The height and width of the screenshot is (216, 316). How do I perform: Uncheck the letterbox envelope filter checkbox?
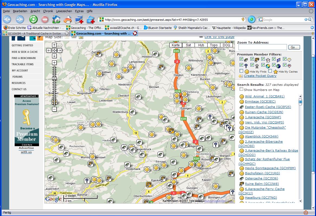click(274, 59)
